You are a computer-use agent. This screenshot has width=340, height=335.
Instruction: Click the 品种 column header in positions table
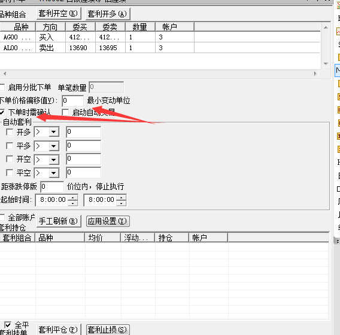[x=60, y=238]
